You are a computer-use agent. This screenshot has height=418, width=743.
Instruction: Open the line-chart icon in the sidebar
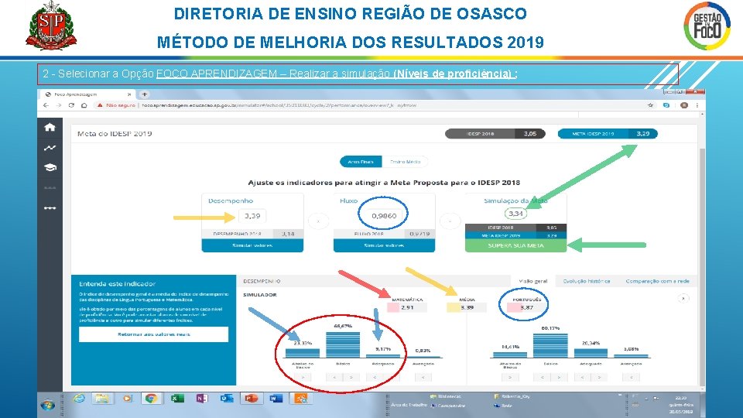tap(50, 148)
